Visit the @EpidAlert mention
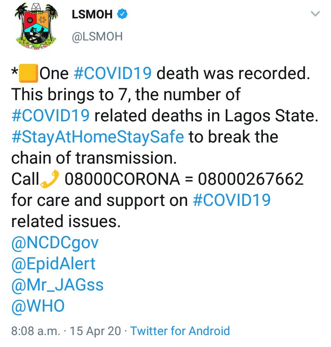Screen dimensions: 331x347 pos(53,264)
